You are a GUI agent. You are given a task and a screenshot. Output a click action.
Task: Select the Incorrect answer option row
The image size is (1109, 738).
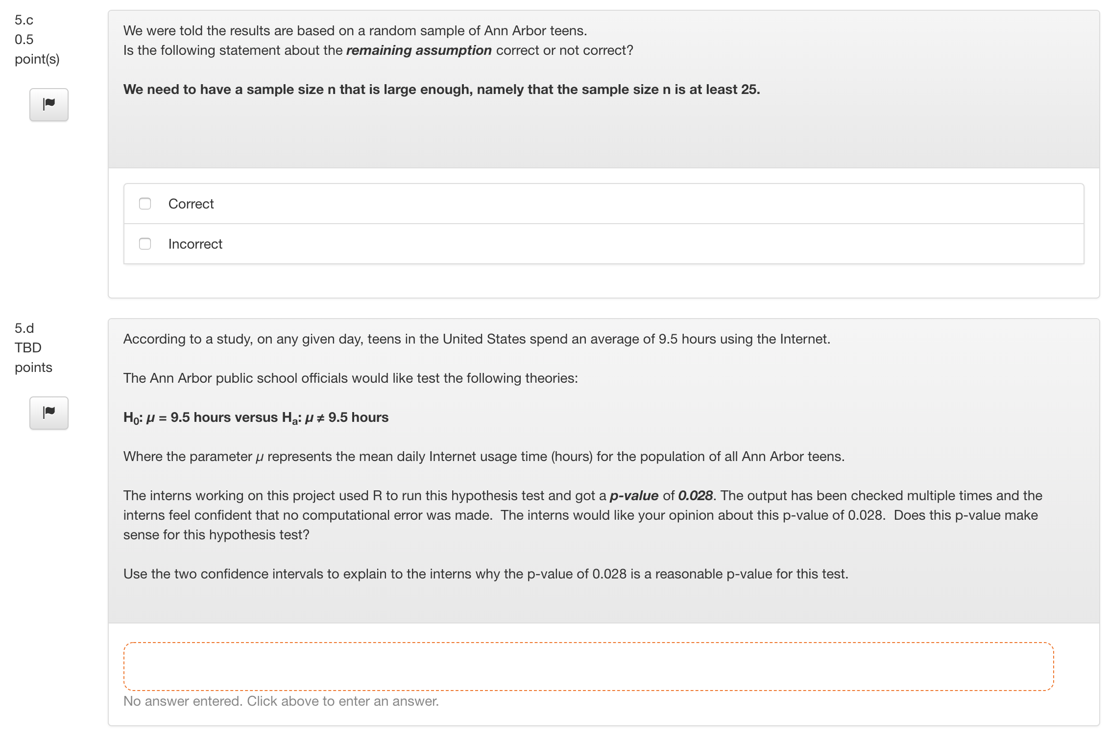click(195, 244)
